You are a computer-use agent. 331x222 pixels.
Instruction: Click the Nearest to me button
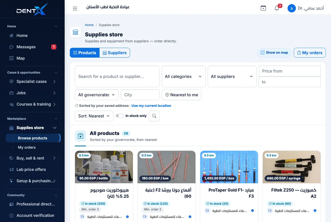coord(182,95)
